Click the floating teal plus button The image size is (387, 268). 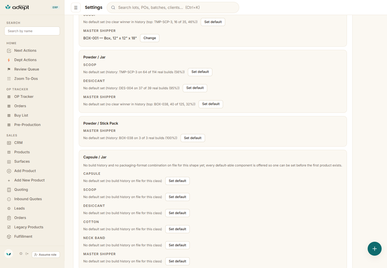(x=375, y=249)
